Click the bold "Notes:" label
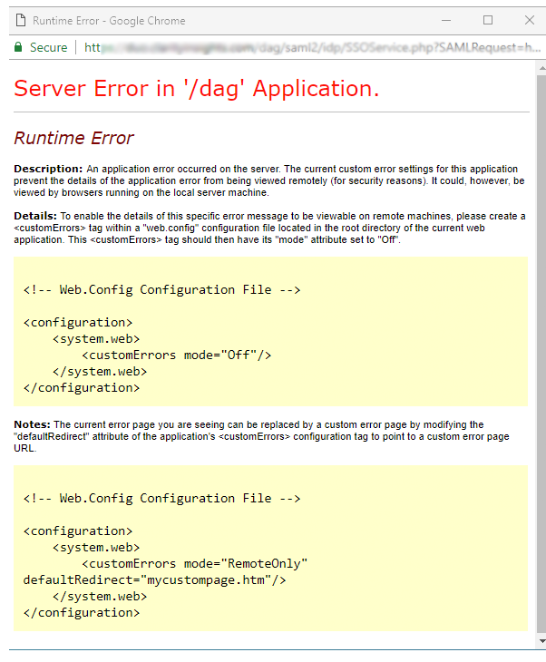 pos(33,424)
